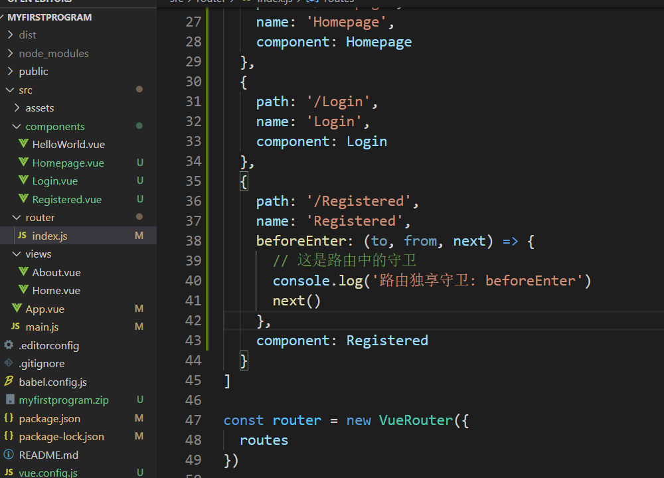Expand the public folder chevron

(11, 71)
